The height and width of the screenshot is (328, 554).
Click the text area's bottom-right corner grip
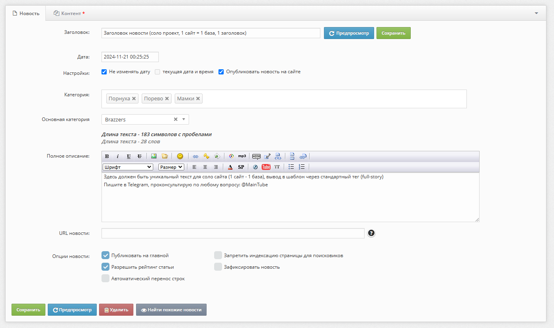point(477,219)
